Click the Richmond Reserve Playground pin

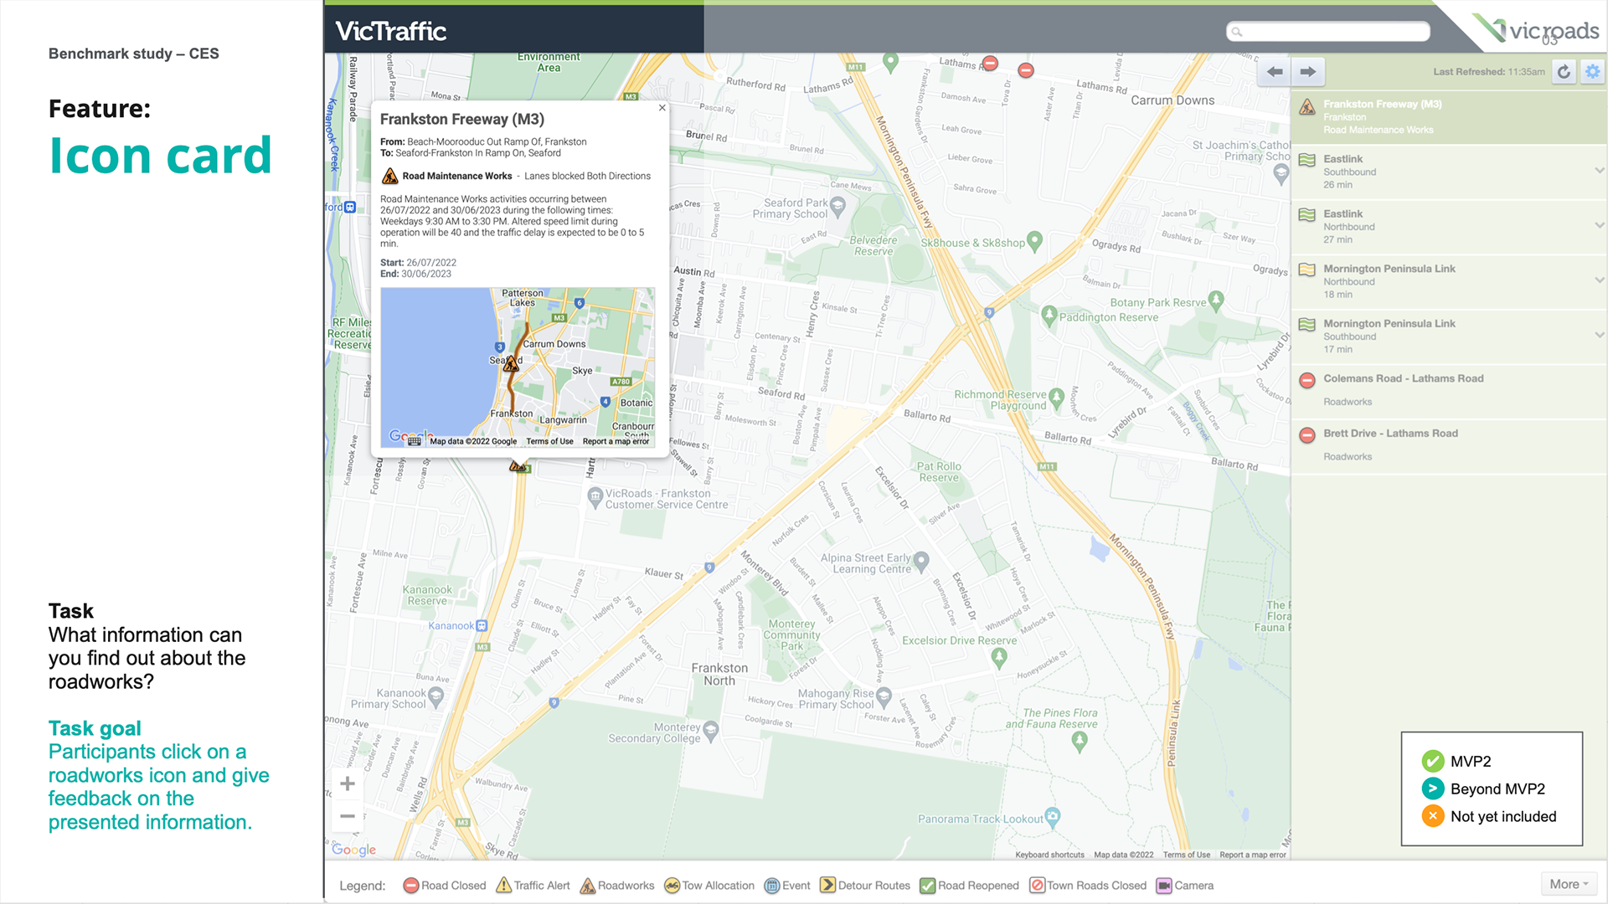pos(1056,398)
